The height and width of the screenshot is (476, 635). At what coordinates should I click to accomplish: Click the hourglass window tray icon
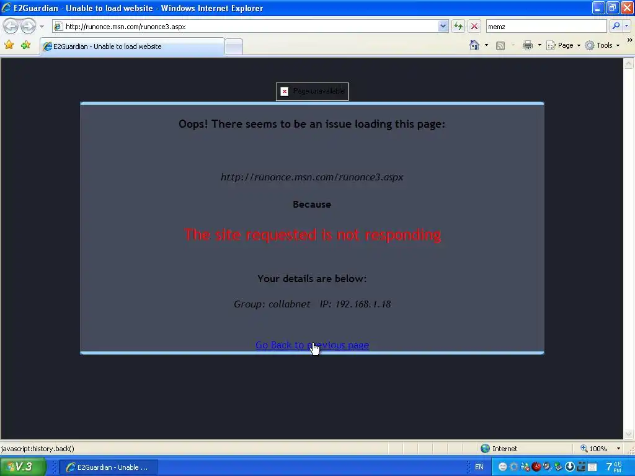tap(592, 467)
